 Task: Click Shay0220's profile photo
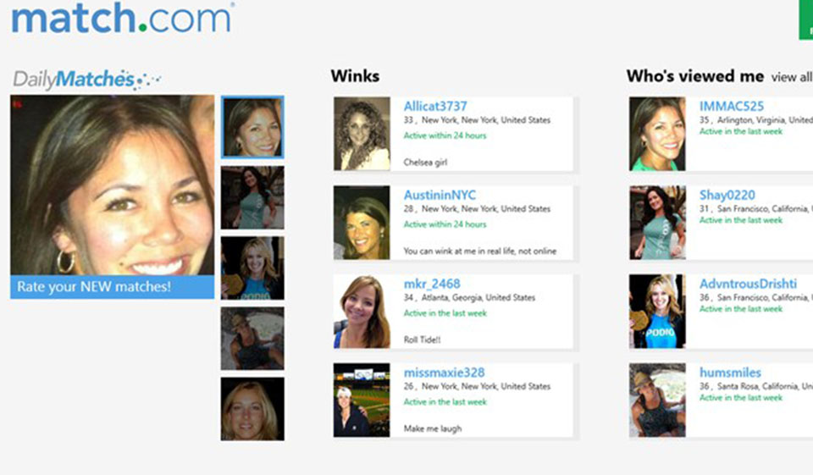[x=657, y=222]
